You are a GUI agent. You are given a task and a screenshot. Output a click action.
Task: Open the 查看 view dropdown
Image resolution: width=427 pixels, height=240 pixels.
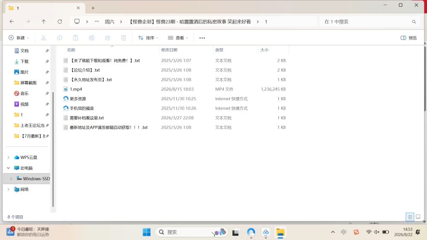point(178,38)
